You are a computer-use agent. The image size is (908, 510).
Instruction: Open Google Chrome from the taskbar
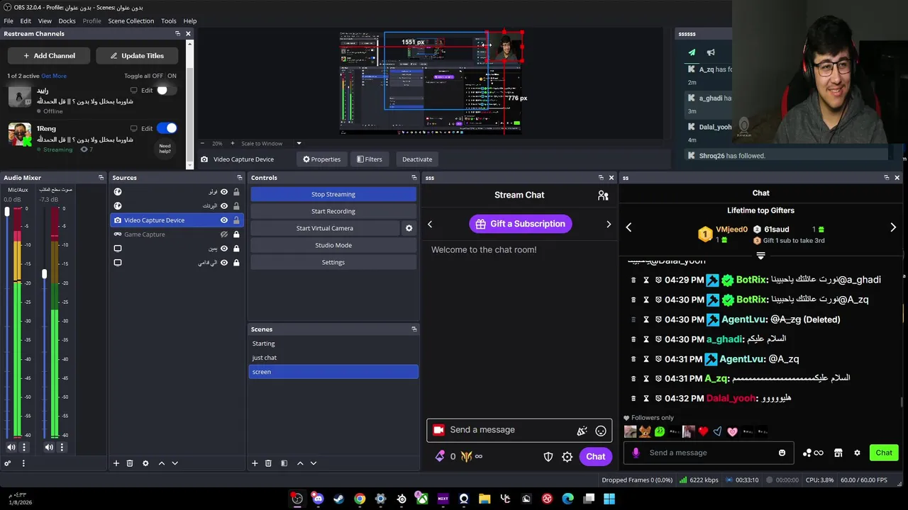(x=360, y=499)
